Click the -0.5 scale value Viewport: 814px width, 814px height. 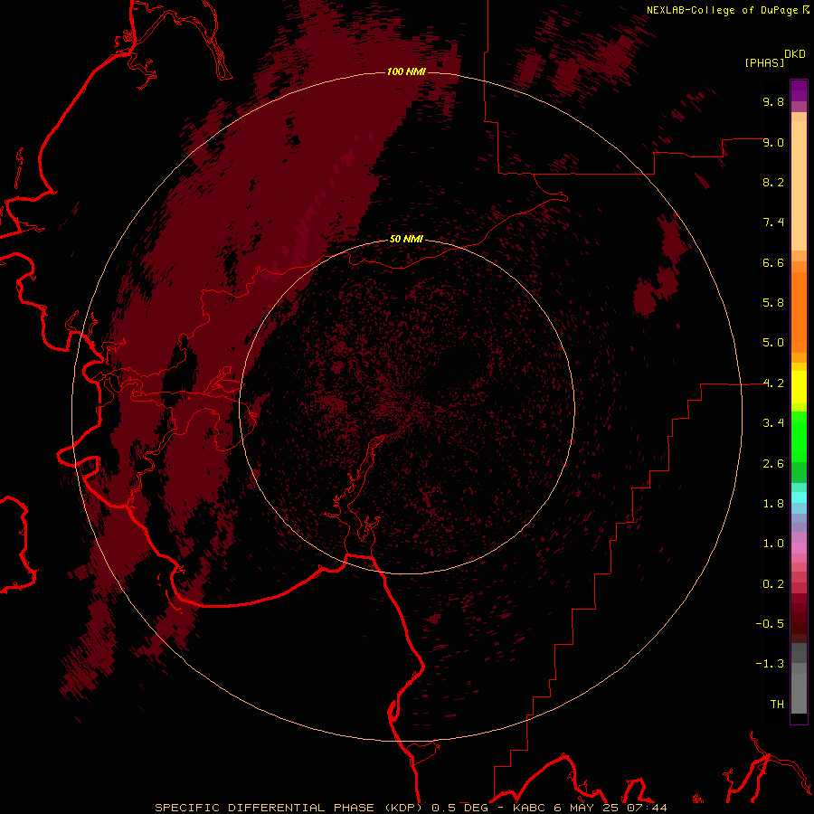(x=770, y=624)
